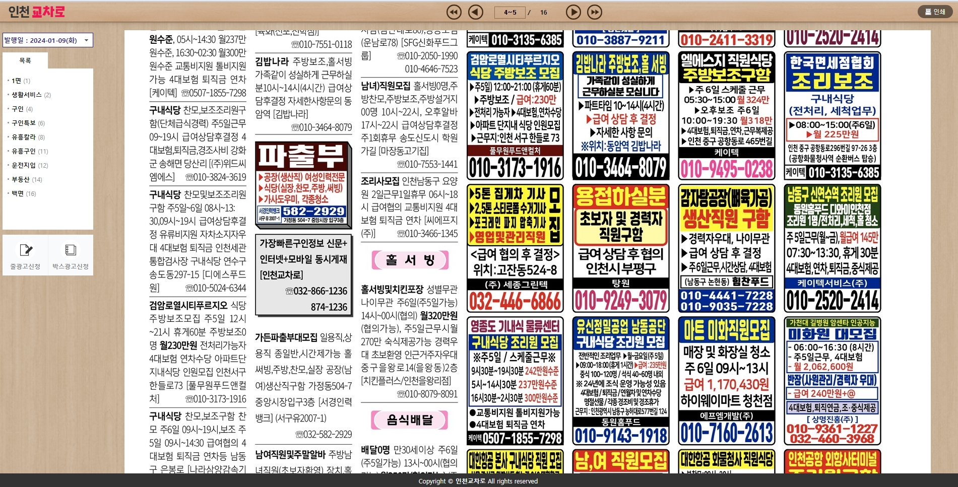
Task: Jump to the first page using double-left arrow
Action: pos(454,12)
